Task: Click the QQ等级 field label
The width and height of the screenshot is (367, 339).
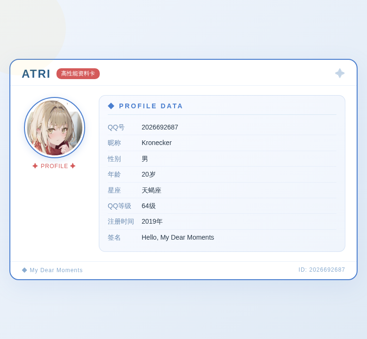Action: [120, 206]
